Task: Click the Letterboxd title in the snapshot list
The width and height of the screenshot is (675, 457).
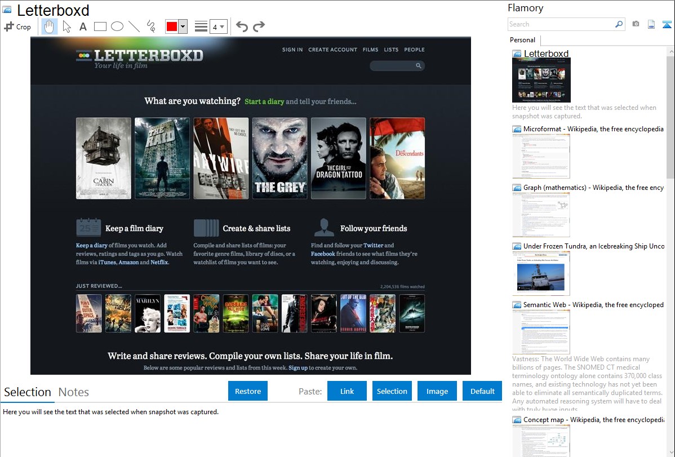Action: tap(546, 54)
